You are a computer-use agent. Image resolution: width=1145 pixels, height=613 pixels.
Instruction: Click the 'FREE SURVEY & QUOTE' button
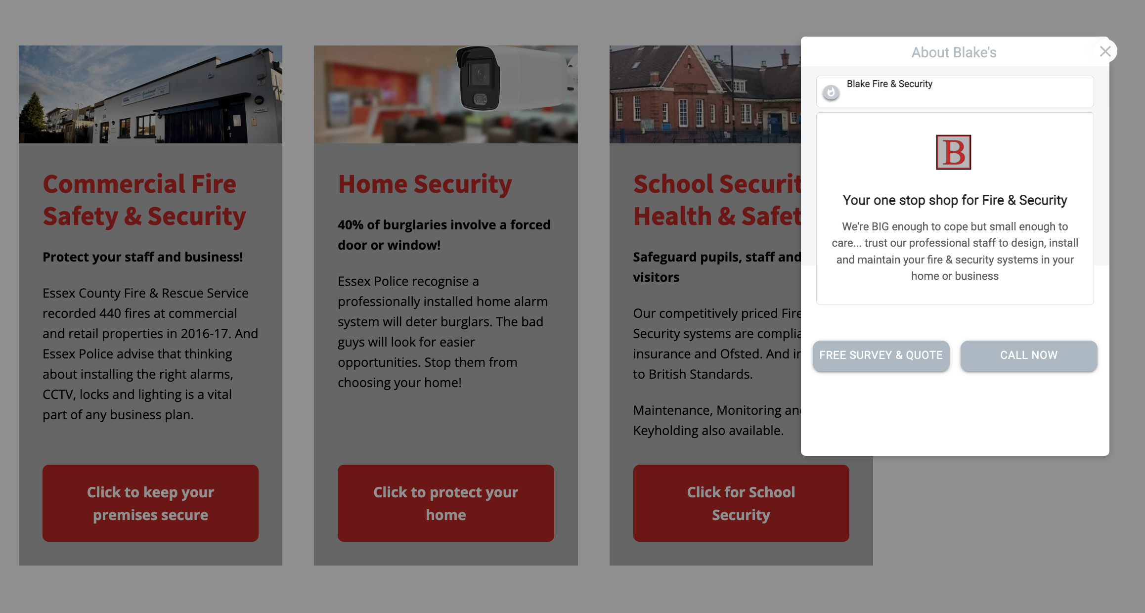pyautogui.click(x=881, y=356)
